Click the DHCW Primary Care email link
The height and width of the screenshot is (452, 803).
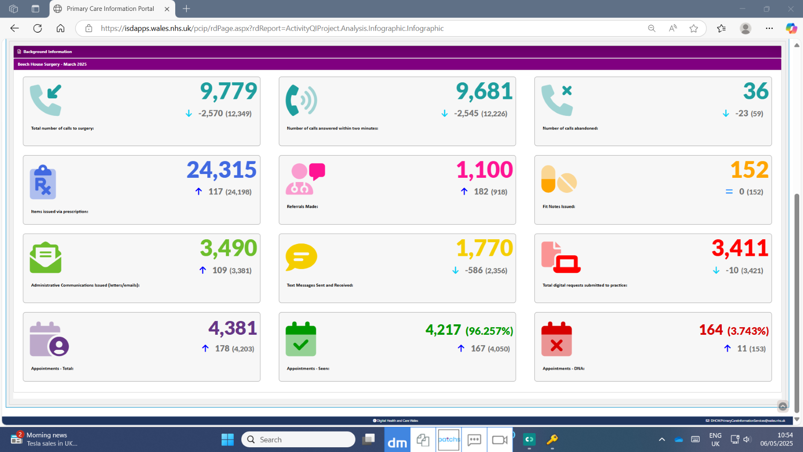coord(747,420)
